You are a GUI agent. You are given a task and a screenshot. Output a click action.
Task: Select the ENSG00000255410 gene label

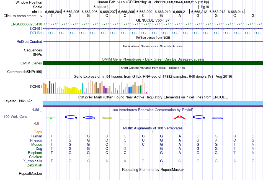[26, 24]
